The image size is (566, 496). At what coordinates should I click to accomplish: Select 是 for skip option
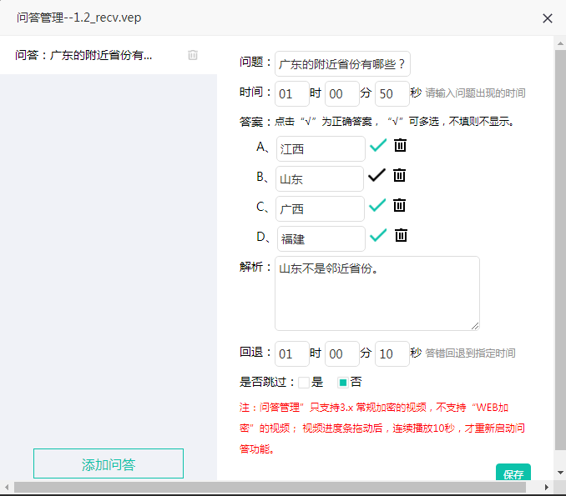(304, 383)
